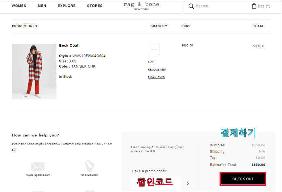282x192 pixels.
Task: Open the WOMEN menu
Action: click(x=19, y=6)
